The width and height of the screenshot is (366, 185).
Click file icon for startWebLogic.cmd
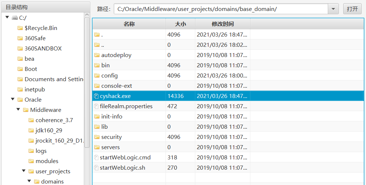click(x=96, y=158)
